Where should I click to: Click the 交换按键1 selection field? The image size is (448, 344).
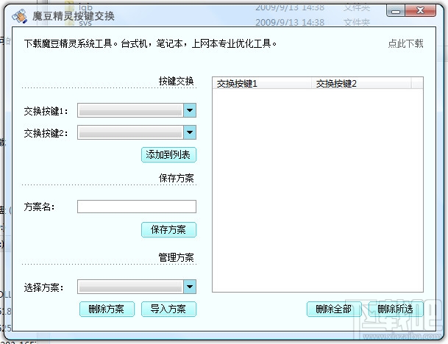[x=130, y=110]
